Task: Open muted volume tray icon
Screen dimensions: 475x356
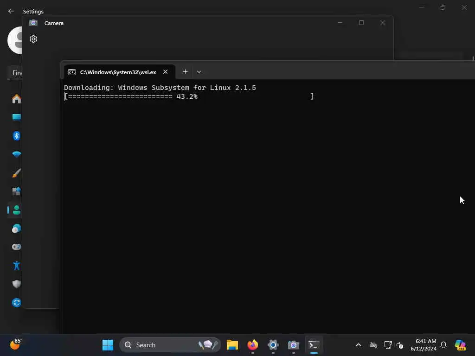Action: click(400, 345)
